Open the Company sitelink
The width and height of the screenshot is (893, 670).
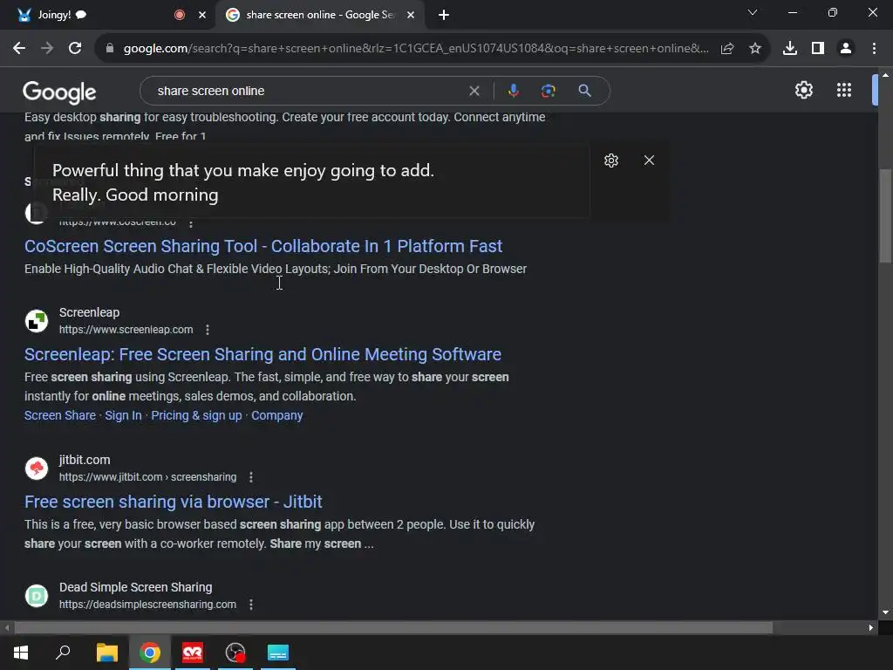click(276, 415)
